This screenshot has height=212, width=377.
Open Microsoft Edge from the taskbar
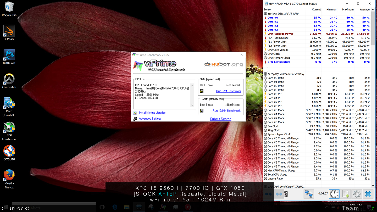pyautogui.click(x=114, y=207)
